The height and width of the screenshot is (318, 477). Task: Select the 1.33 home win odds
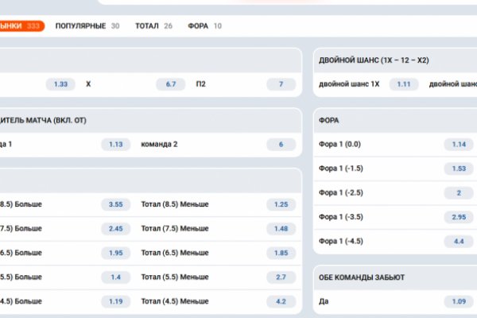[x=60, y=84]
